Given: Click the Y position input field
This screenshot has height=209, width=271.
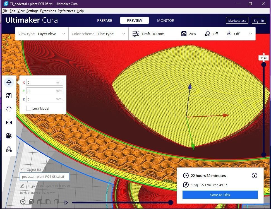Looking at the screenshot, I should click(x=45, y=91).
